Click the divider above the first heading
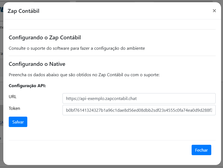Screen dimensions: 223x168 [x=112, y=29]
